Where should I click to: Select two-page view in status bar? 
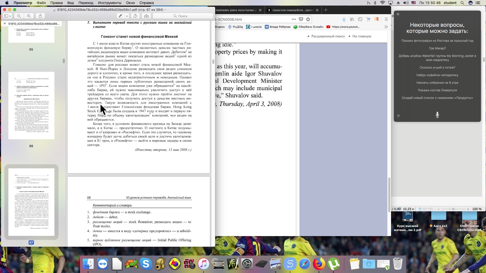click(x=425, y=209)
